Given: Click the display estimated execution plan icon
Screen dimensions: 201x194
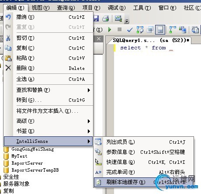Looking at the screenshot, I should pos(140,30).
